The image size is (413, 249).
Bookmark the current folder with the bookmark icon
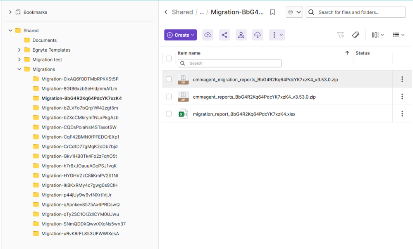[x=272, y=12]
